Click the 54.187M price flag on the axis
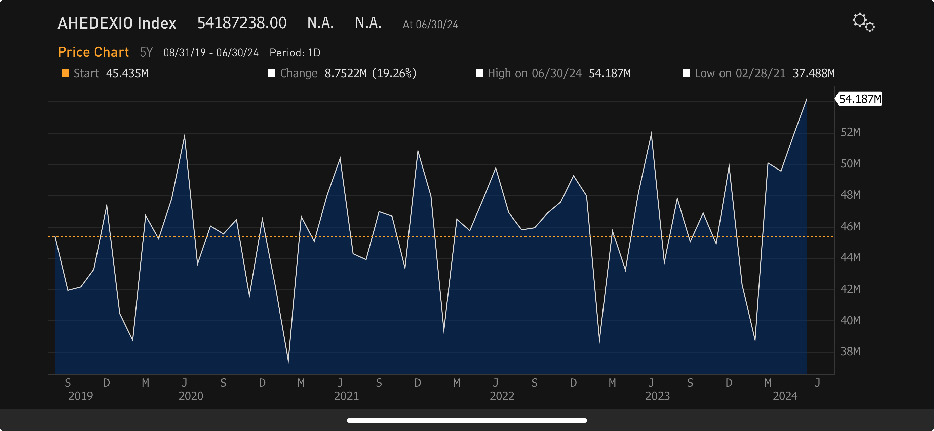The image size is (934, 431). click(x=859, y=99)
